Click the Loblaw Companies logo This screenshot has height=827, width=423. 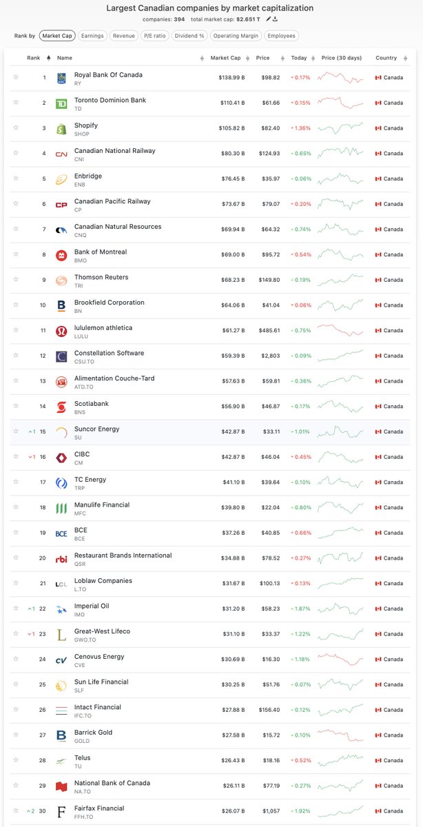click(x=61, y=584)
